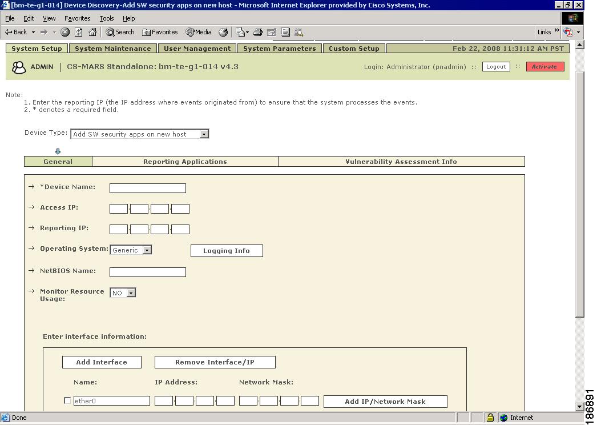597x425 pixels.
Task: Switch to the Reporting Applications tab
Action: (186, 162)
